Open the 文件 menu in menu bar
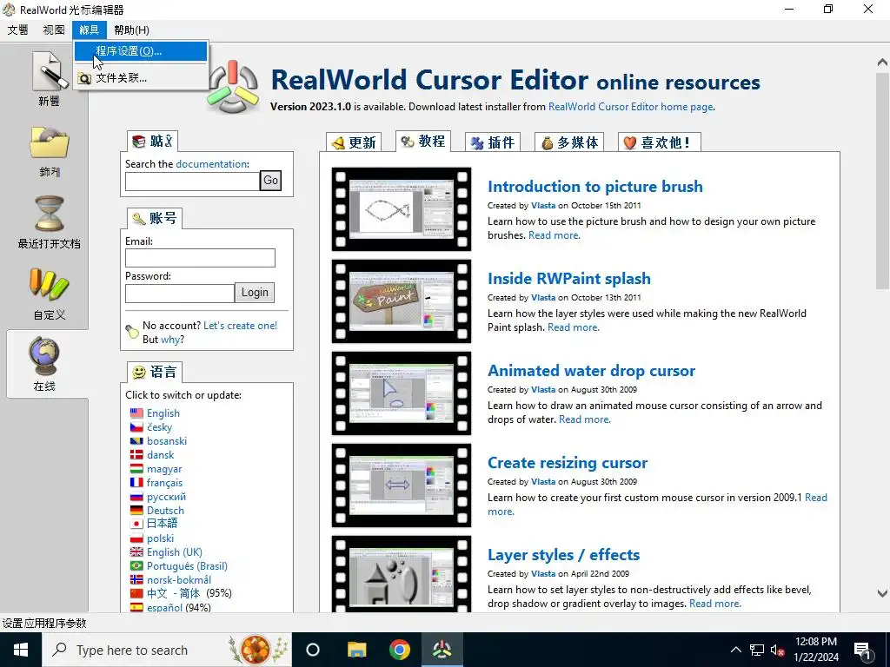Viewport: 890px width, 667px height. tap(17, 30)
